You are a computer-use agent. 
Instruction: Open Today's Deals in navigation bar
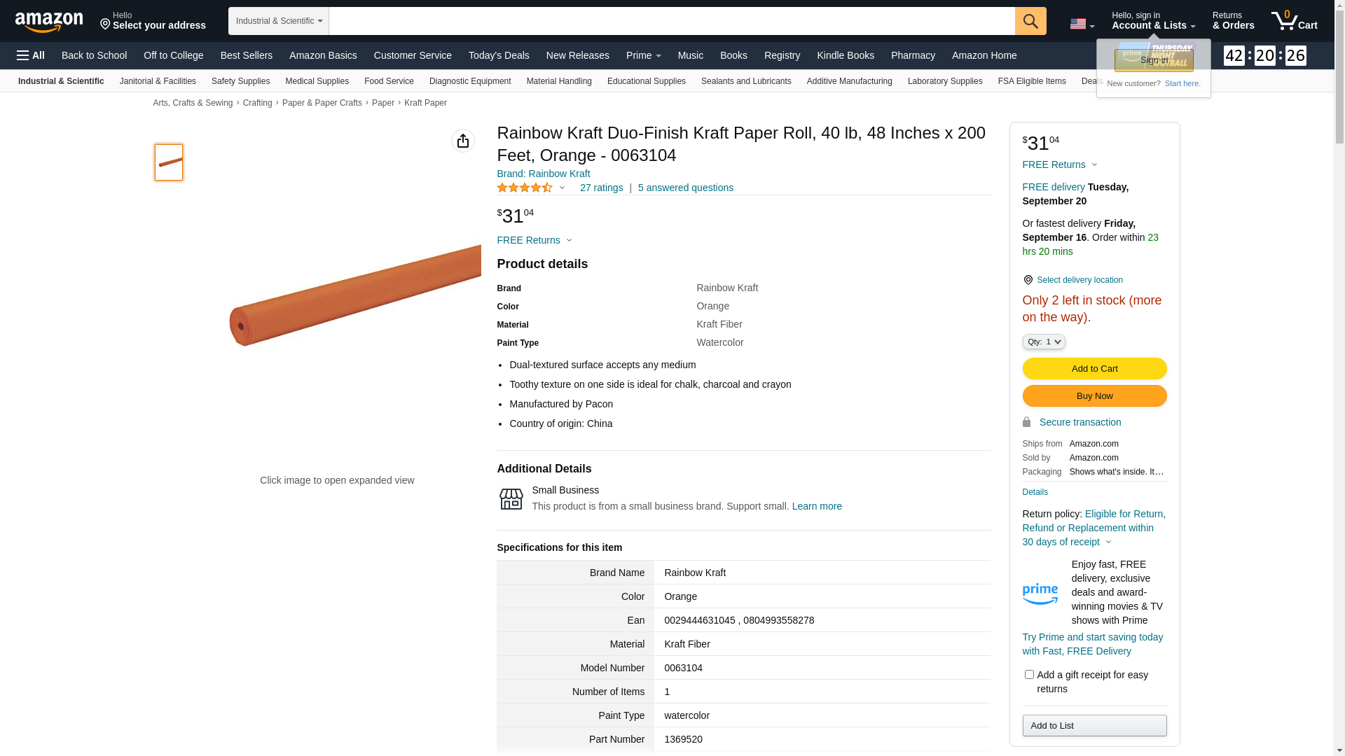pyautogui.click(x=499, y=55)
